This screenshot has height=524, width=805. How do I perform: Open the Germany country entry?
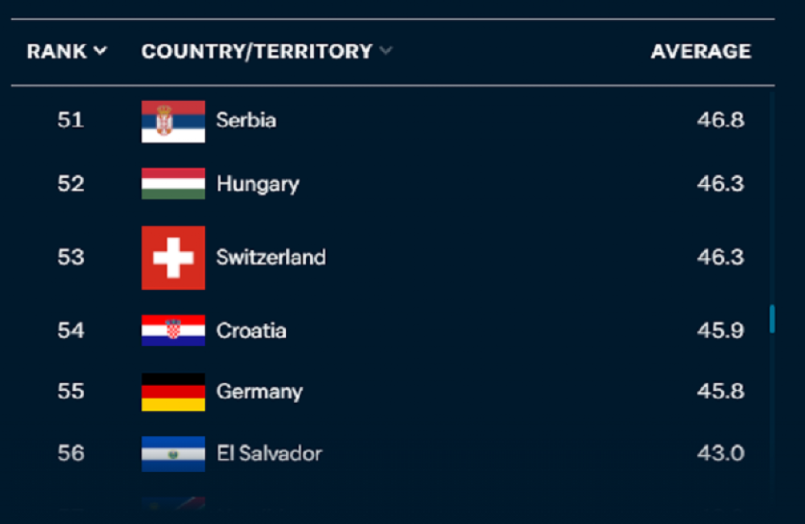[260, 391]
